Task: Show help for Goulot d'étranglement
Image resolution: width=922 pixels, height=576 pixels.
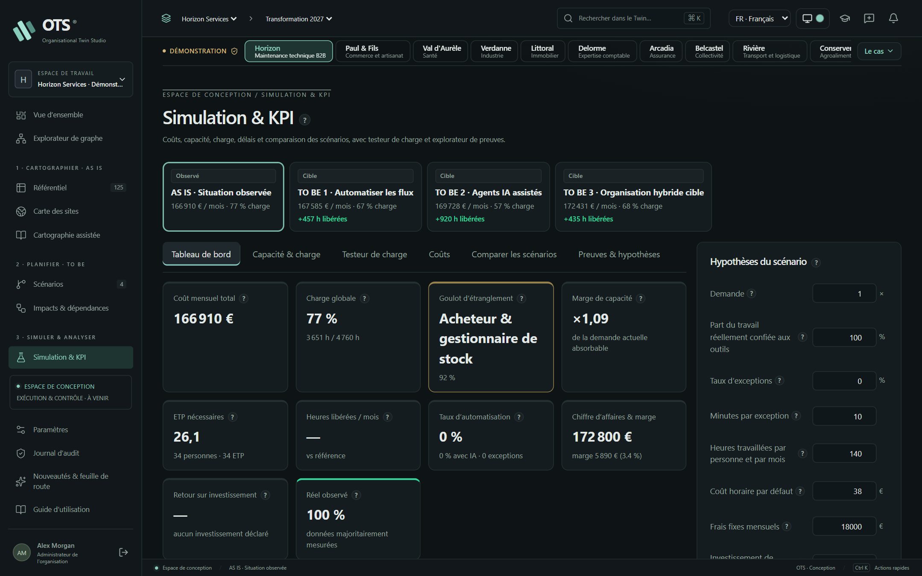Action: tap(521, 299)
